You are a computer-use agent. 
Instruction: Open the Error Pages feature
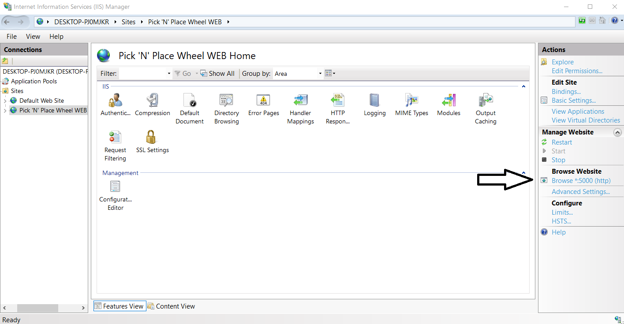[264, 105]
